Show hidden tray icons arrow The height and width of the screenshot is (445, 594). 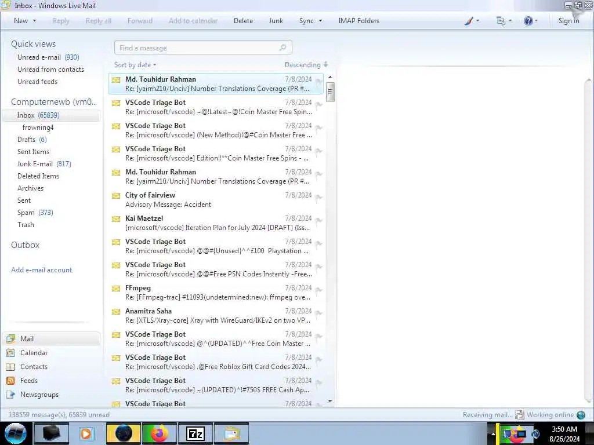tap(493, 433)
